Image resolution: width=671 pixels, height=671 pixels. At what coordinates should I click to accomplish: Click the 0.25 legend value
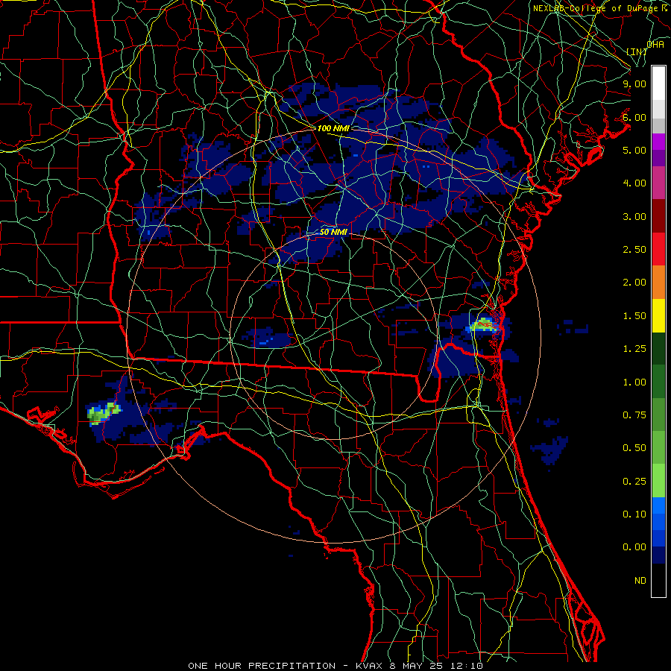point(634,482)
